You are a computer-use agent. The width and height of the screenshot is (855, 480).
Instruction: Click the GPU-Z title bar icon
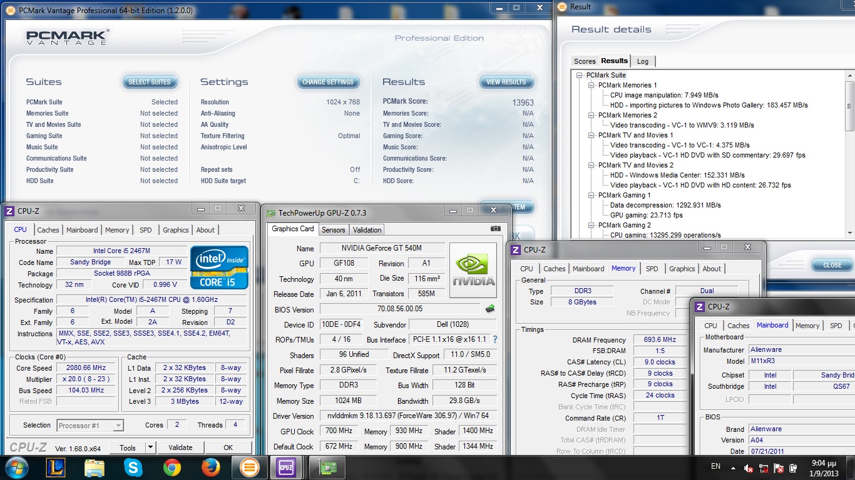[x=270, y=213]
